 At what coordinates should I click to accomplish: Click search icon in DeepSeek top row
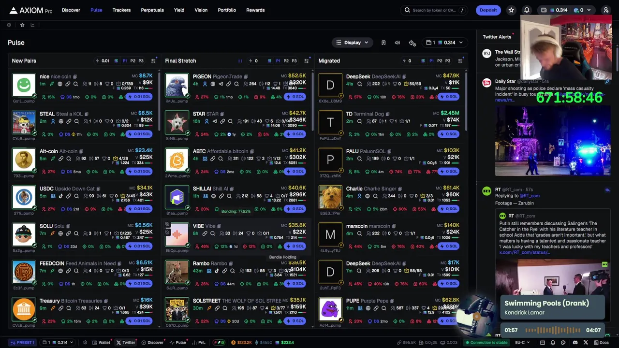pyautogui.click(x=359, y=84)
